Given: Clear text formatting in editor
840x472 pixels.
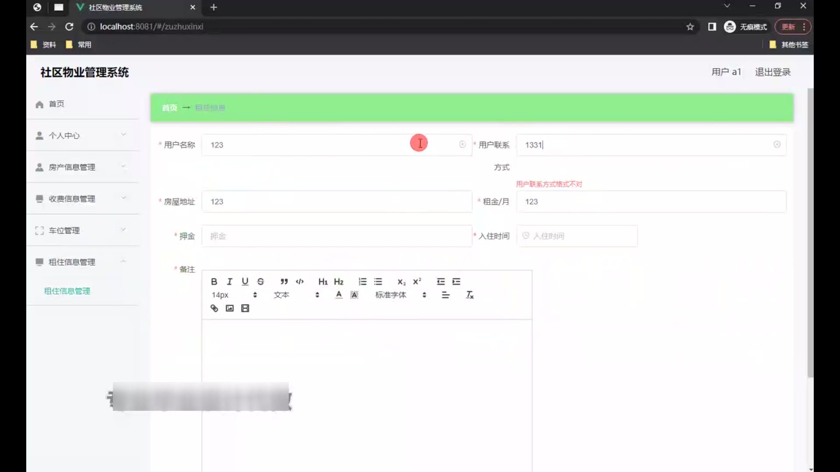Looking at the screenshot, I should click(x=469, y=295).
